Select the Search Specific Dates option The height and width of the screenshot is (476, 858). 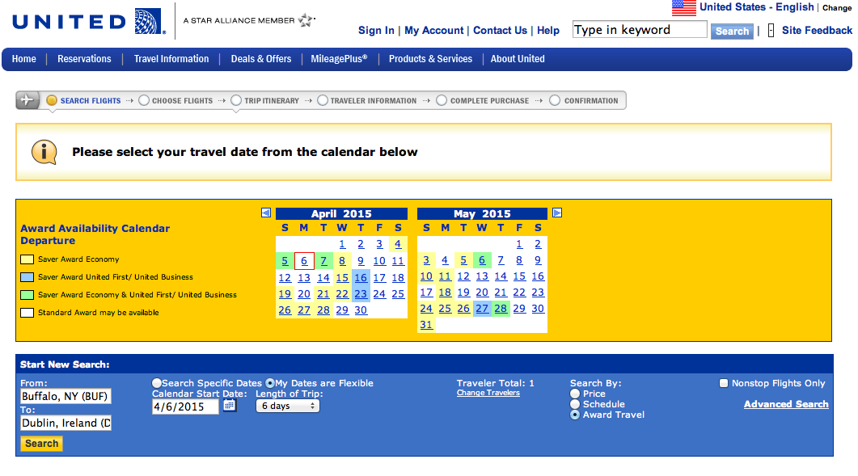coord(157,383)
